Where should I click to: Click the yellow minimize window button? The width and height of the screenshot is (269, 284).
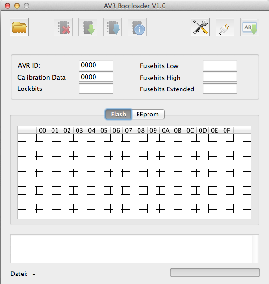17,6
